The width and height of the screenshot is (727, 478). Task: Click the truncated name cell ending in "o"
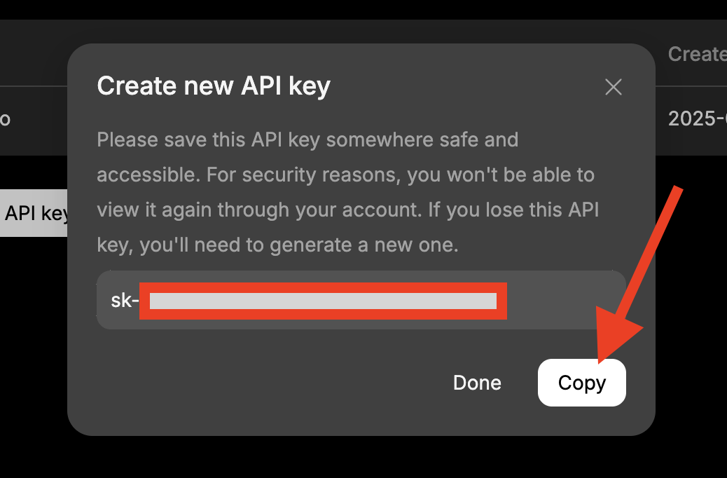[5, 119]
